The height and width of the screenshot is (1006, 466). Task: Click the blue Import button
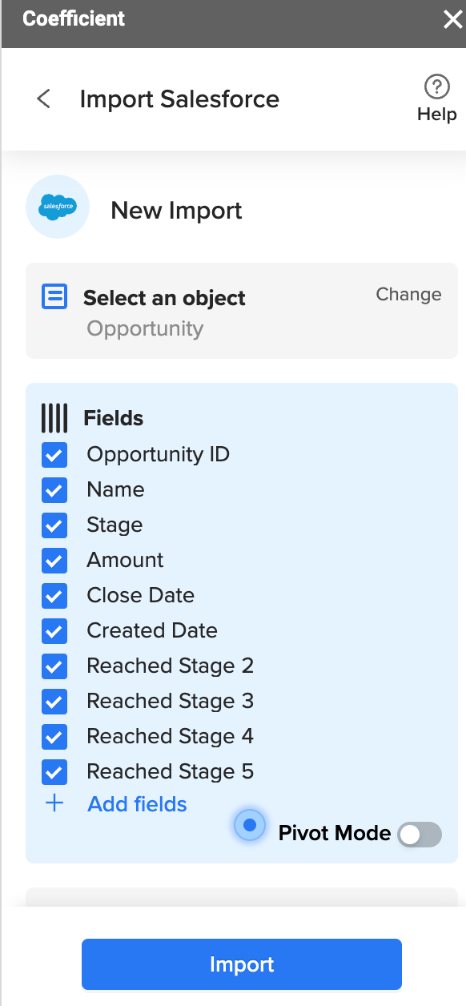pyautogui.click(x=242, y=964)
